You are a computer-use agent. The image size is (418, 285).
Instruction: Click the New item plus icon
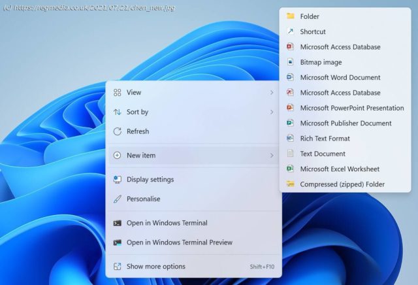[118, 156]
